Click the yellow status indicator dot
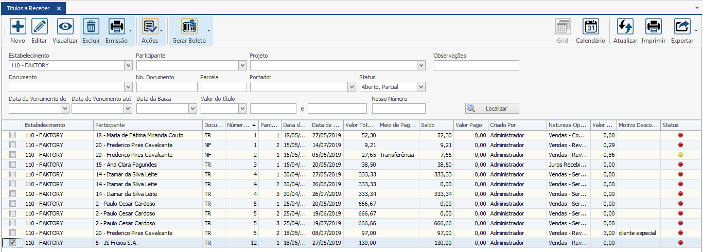The image size is (703, 252). click(x=680, y=155)
